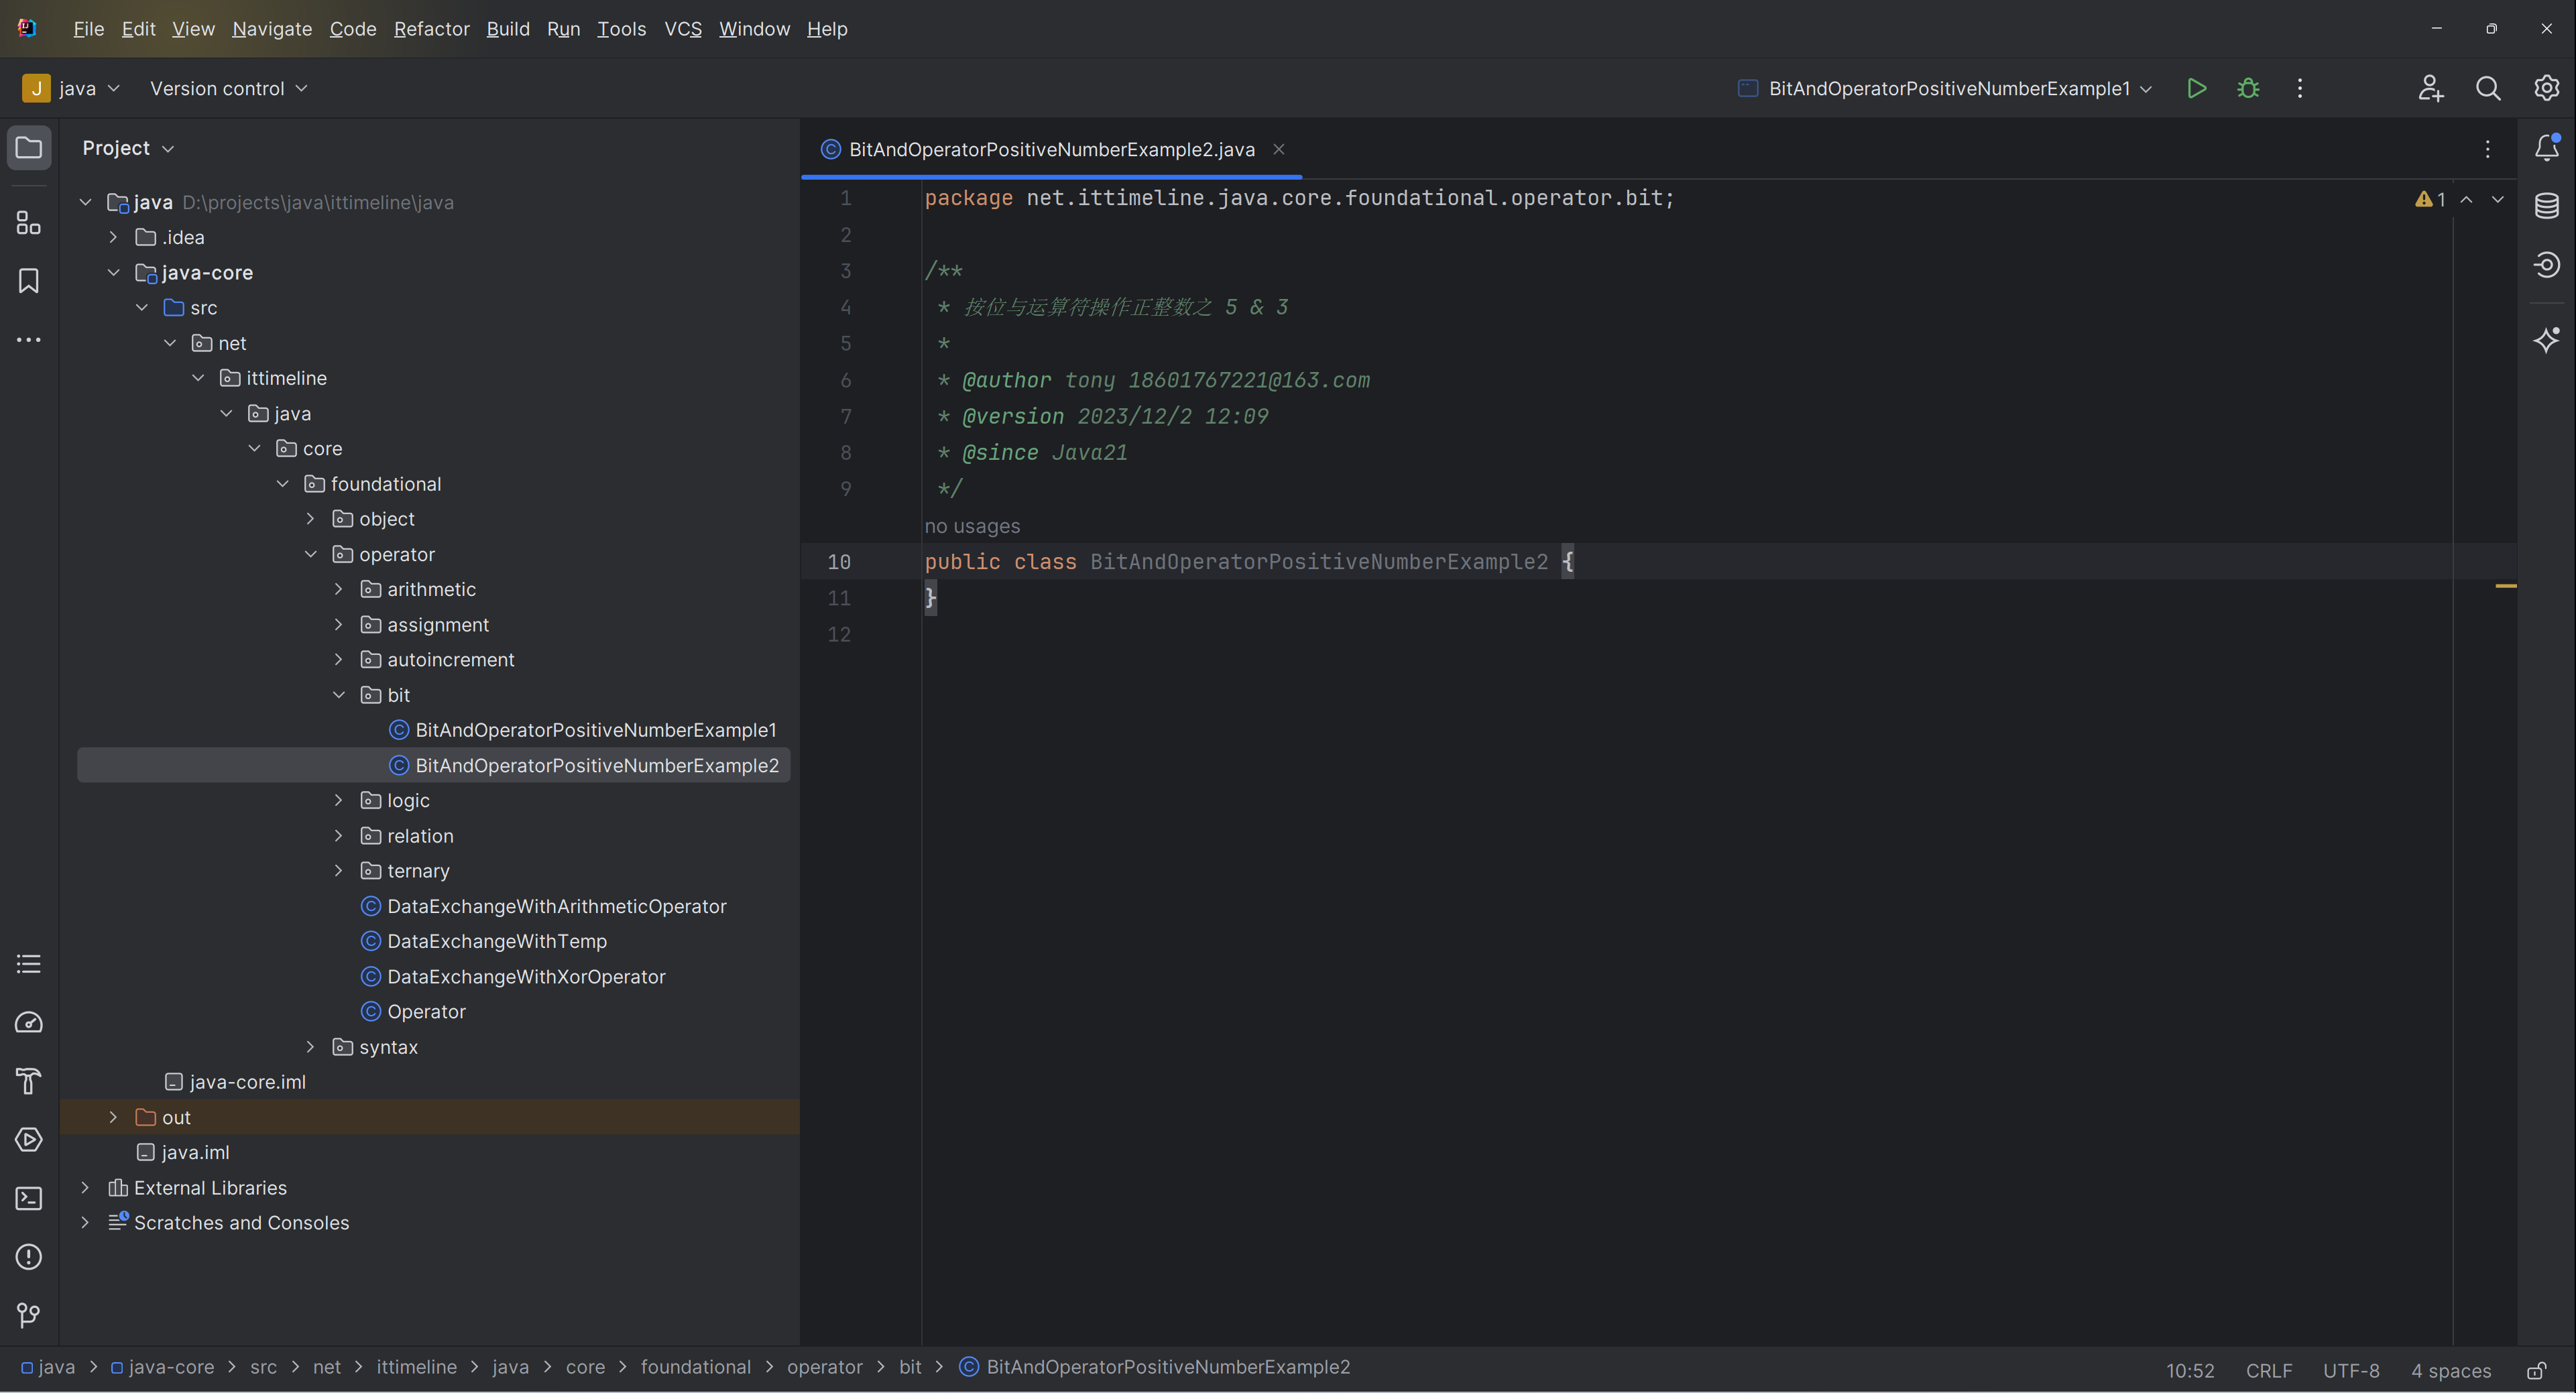2576x1393 pixels.
Task: Debug the current configuration with bug icon
Action: point(2248,88)
